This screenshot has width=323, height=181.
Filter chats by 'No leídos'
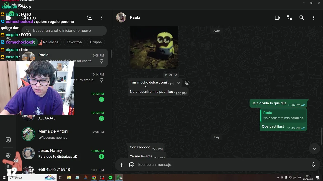click(50, 42)
